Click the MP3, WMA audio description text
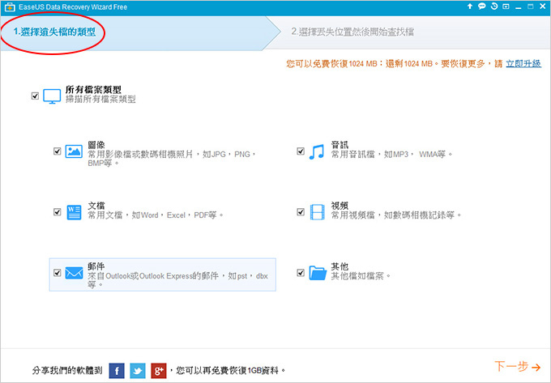The width and height of the screenshot is (551, 383). coord(392,155)
